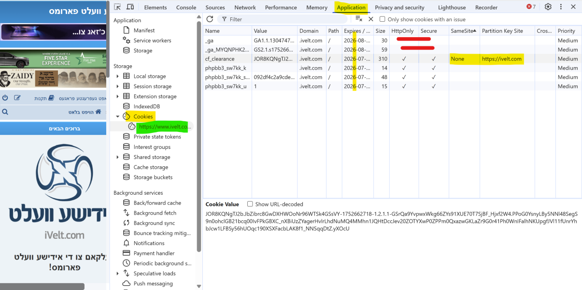
Task: Click the power icon on webpage
Action: [x=5, y=98]
